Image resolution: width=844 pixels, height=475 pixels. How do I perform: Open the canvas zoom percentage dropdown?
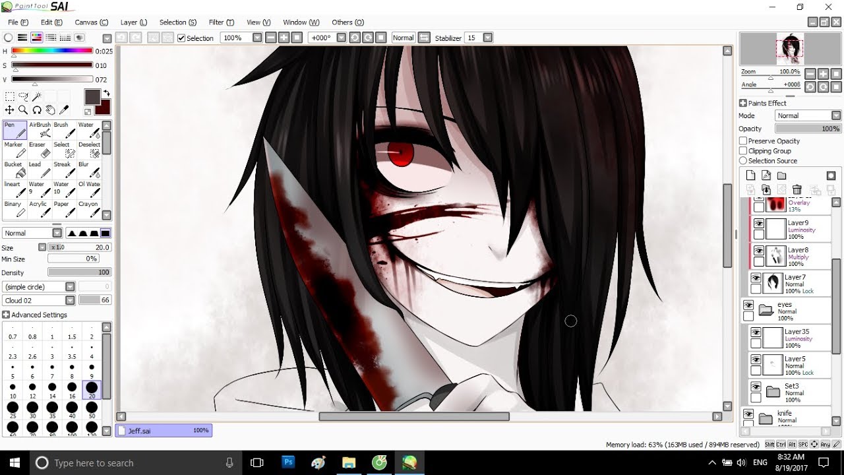pyautogui.click(x=257, y=38)
